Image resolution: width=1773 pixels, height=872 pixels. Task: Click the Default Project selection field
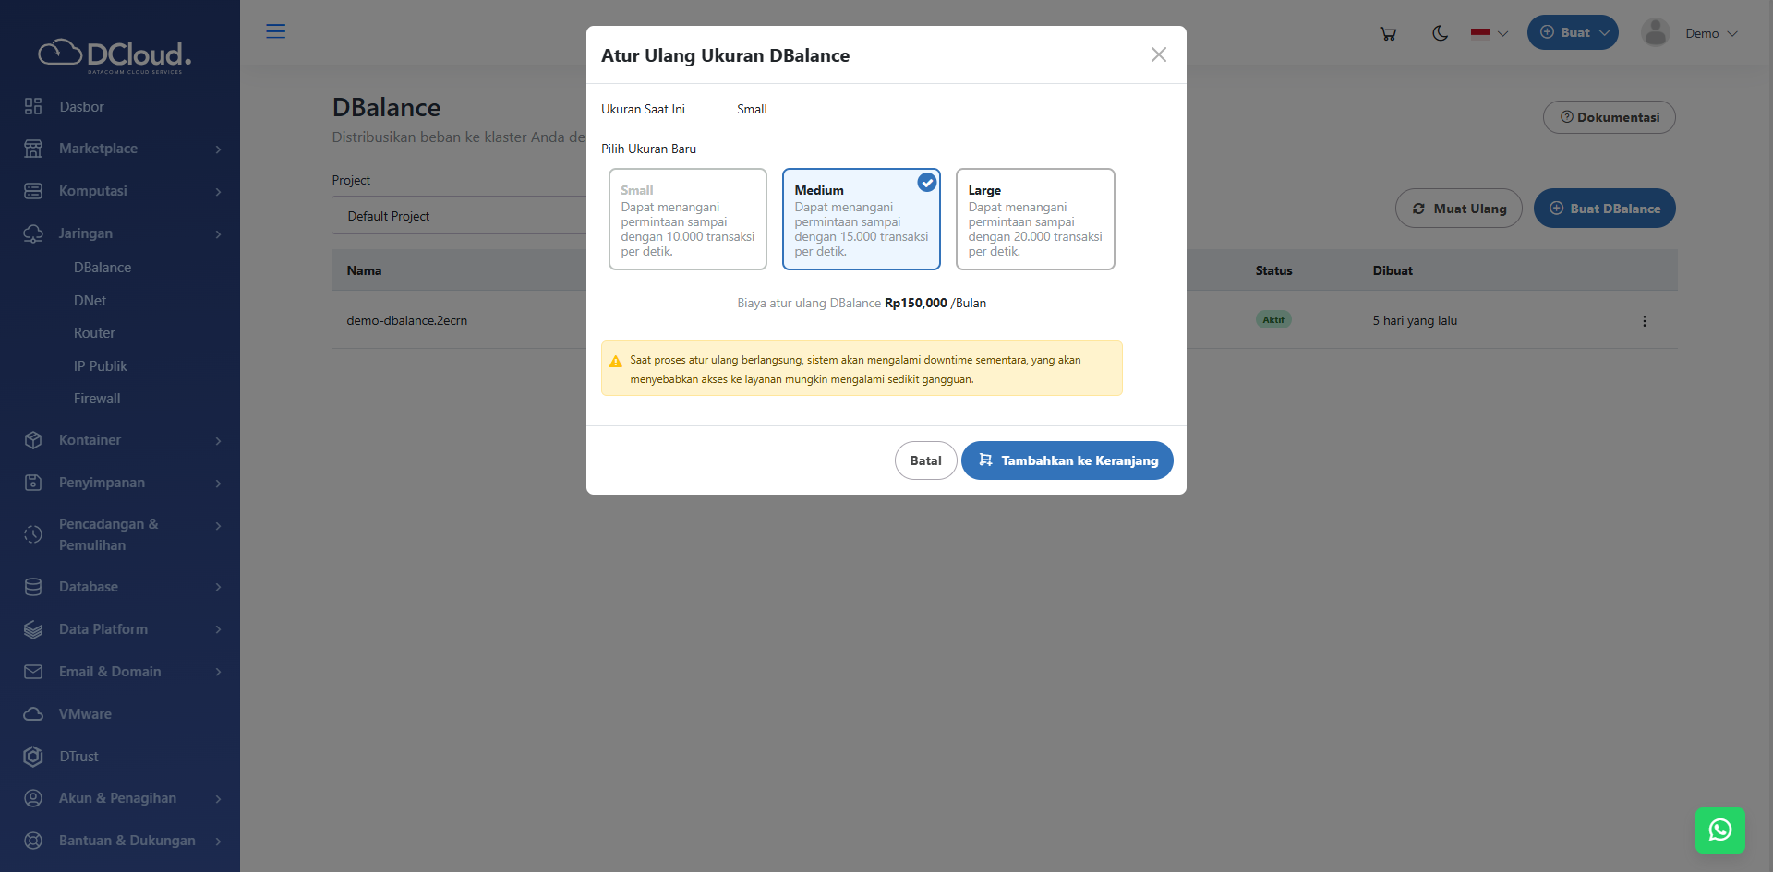point(459,216)
